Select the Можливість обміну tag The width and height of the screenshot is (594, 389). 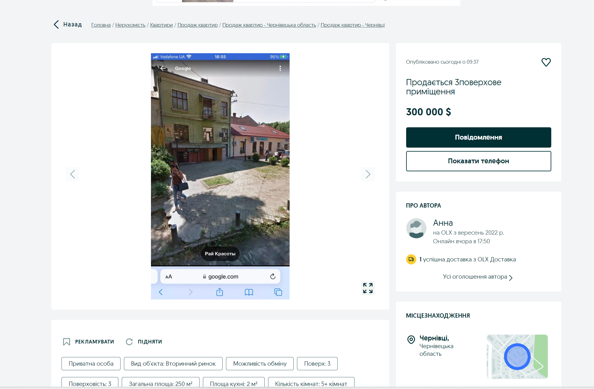pyautogui.click(x=259, y=363)
